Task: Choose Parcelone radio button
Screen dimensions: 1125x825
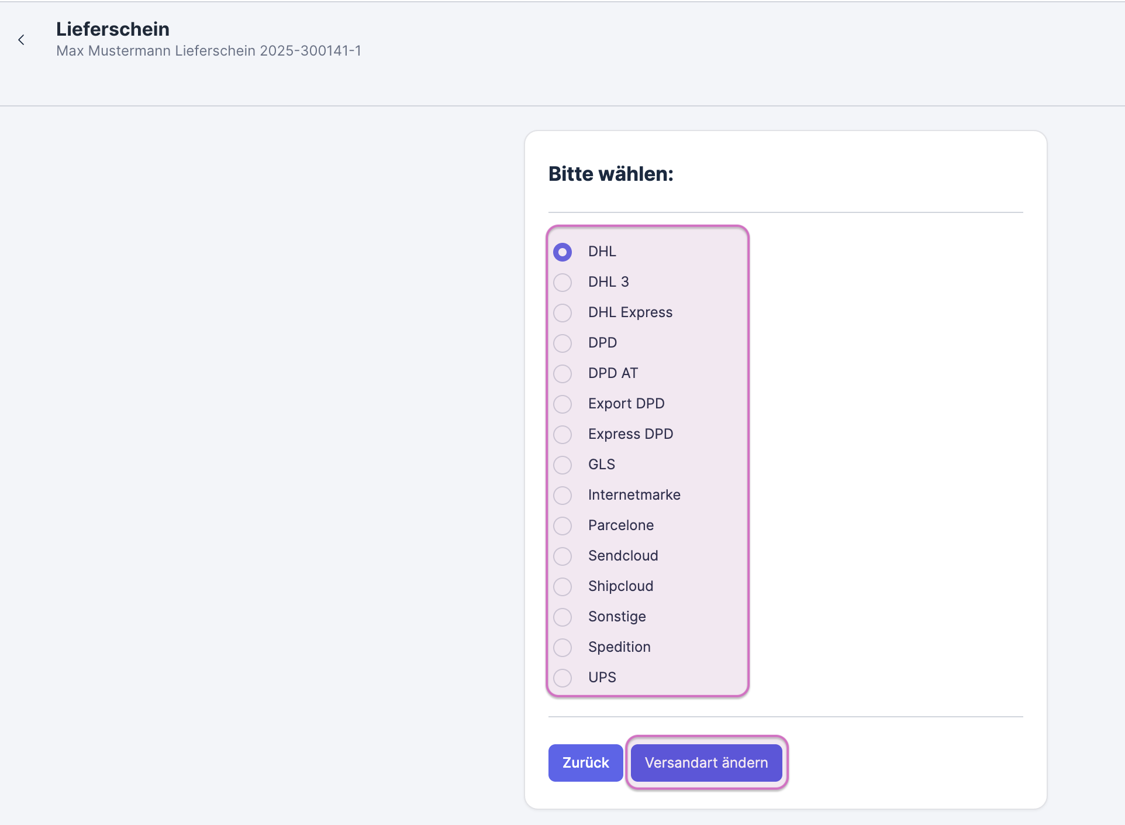Action: pos(562,526)
